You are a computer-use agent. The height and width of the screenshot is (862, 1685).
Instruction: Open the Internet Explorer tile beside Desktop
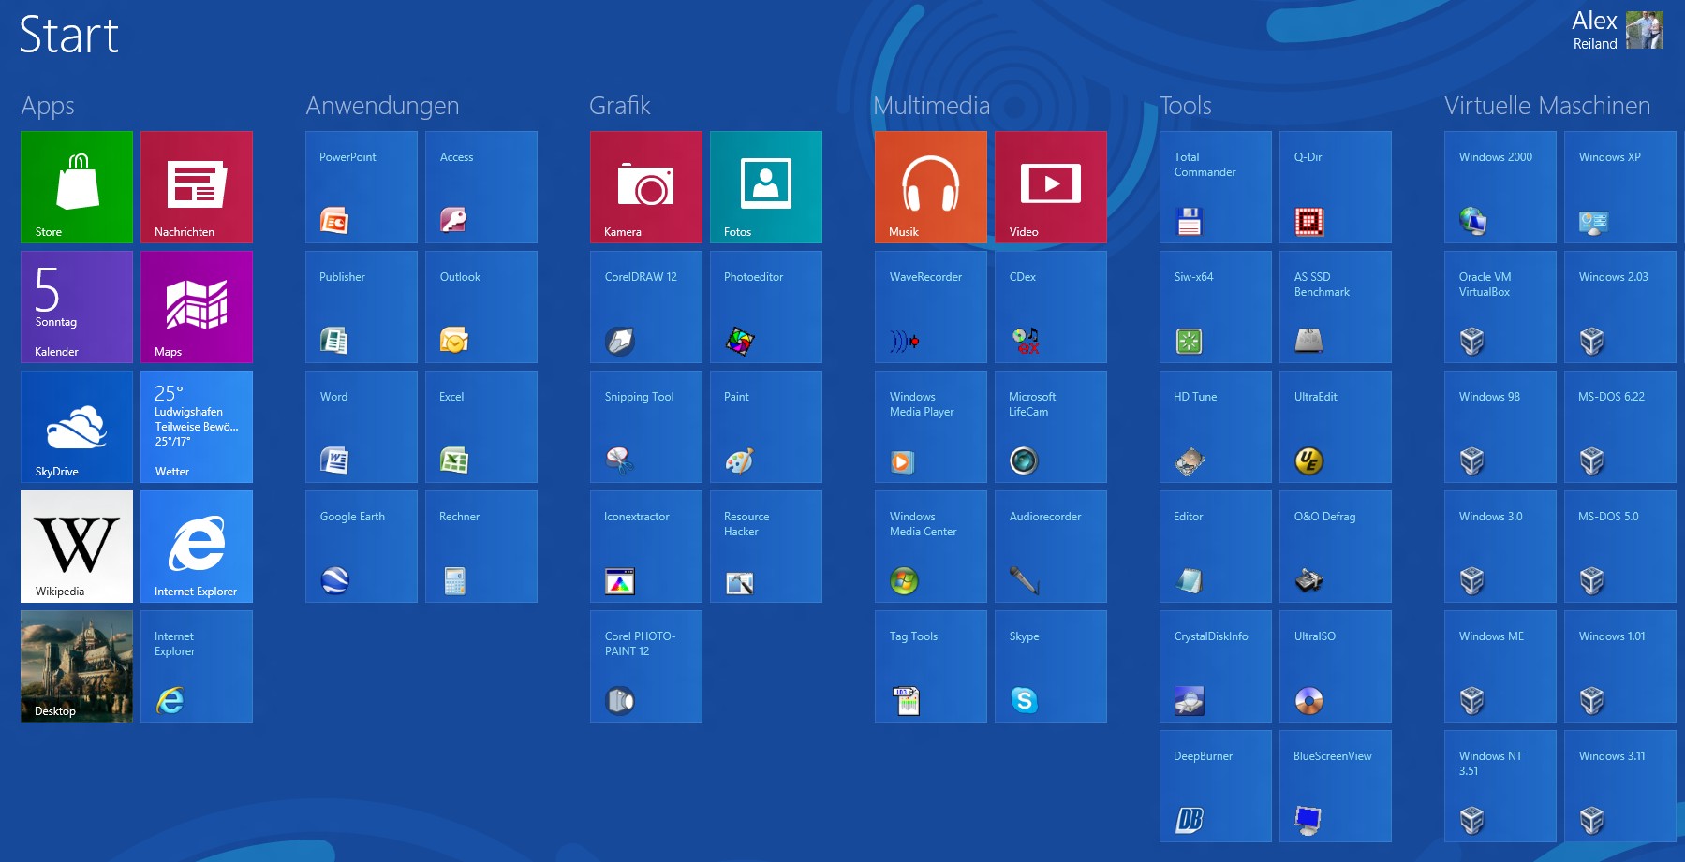click(197, 666)
